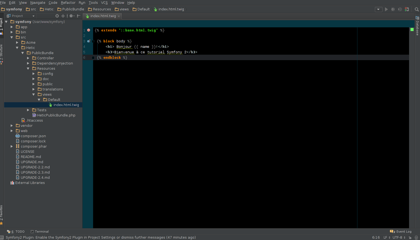Click green inspection status square
Image resolution: width=420 pixels, height=240 pixels.
(412, 30)
